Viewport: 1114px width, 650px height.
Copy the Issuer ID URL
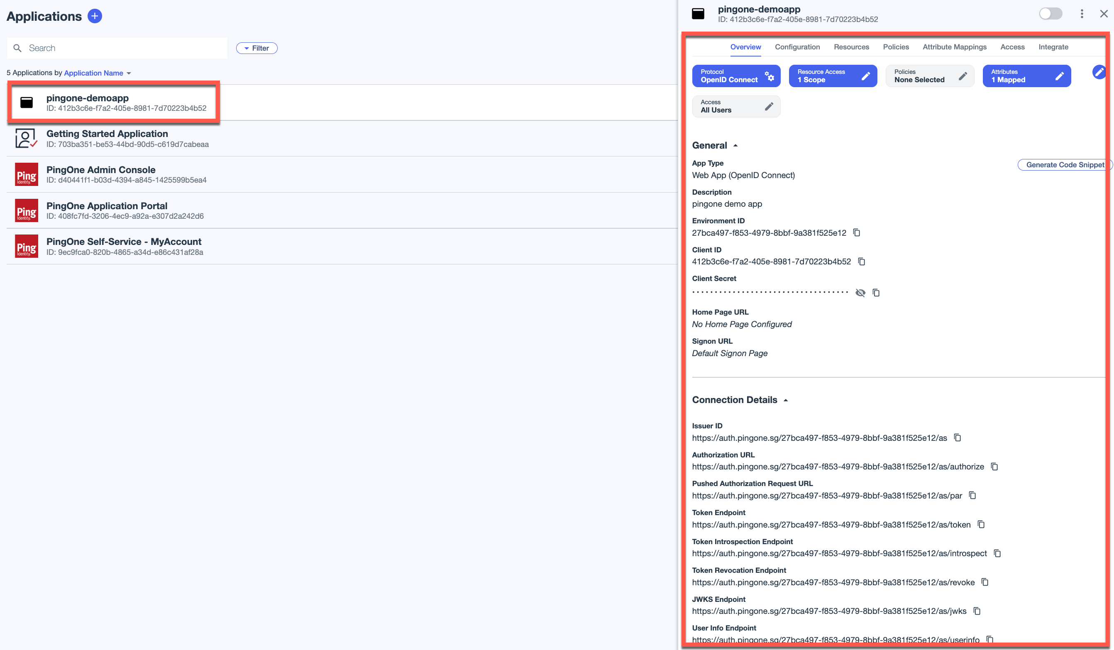[x=958, y=438]
